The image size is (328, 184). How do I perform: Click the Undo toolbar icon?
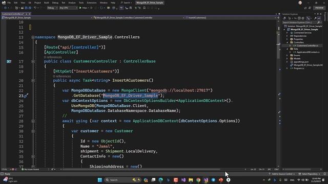pyautogui.click(x=35, y=8)
